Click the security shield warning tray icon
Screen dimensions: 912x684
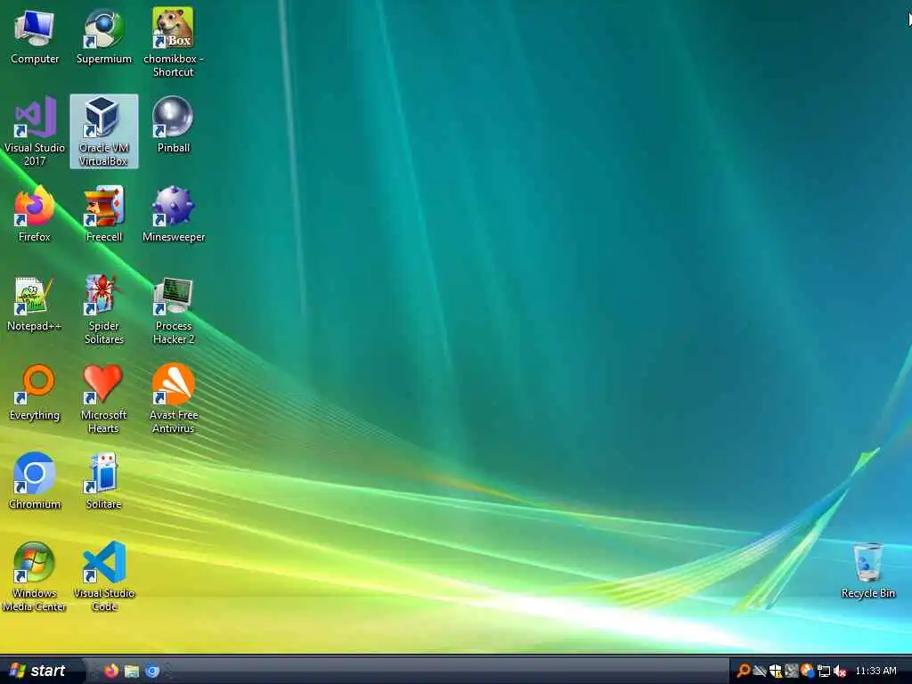tap(776, 671)
